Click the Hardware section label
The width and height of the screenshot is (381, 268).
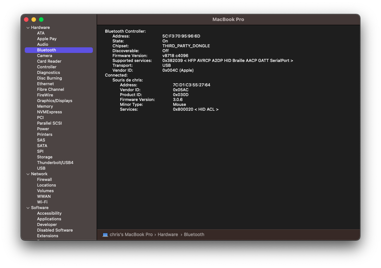[x=40, y=27]
